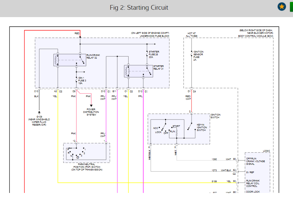Click the "STARTER FUSE 26 30A" label

pyautogui.click(x=154, y=54)
